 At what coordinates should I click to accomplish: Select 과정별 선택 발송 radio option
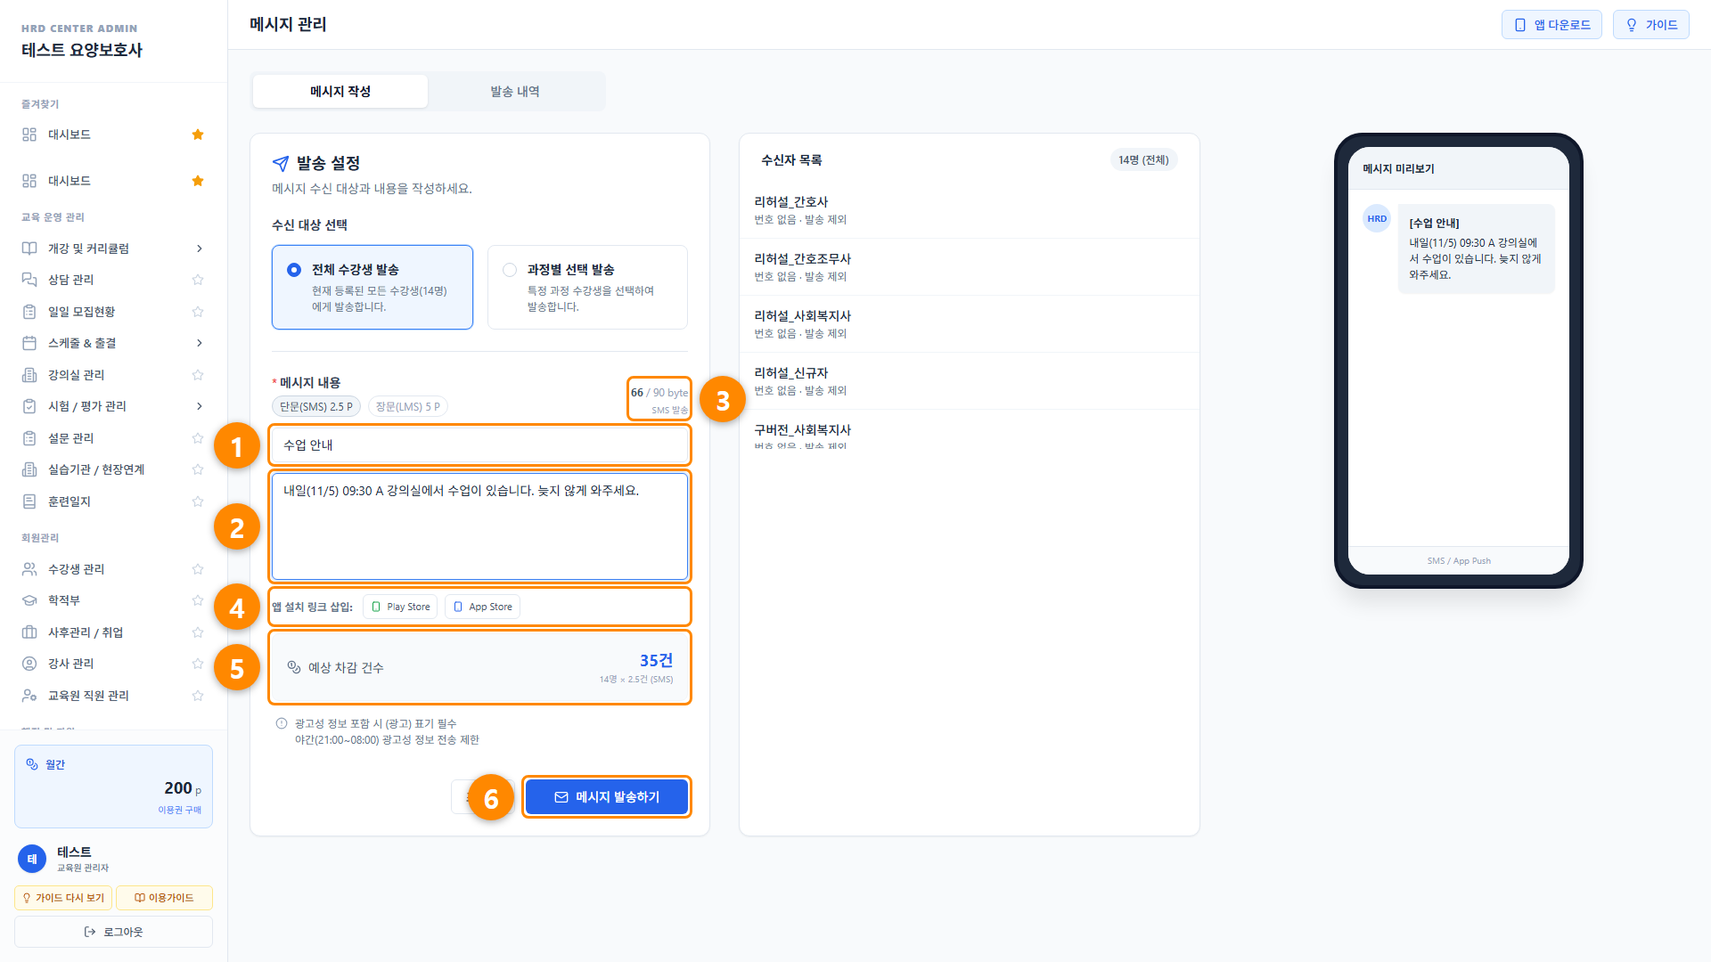[510, 270]
